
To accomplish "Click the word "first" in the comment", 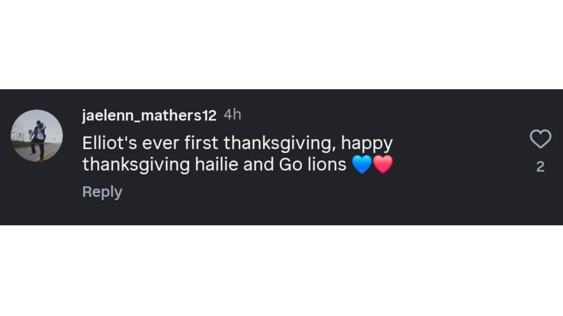I will (201, 143).
